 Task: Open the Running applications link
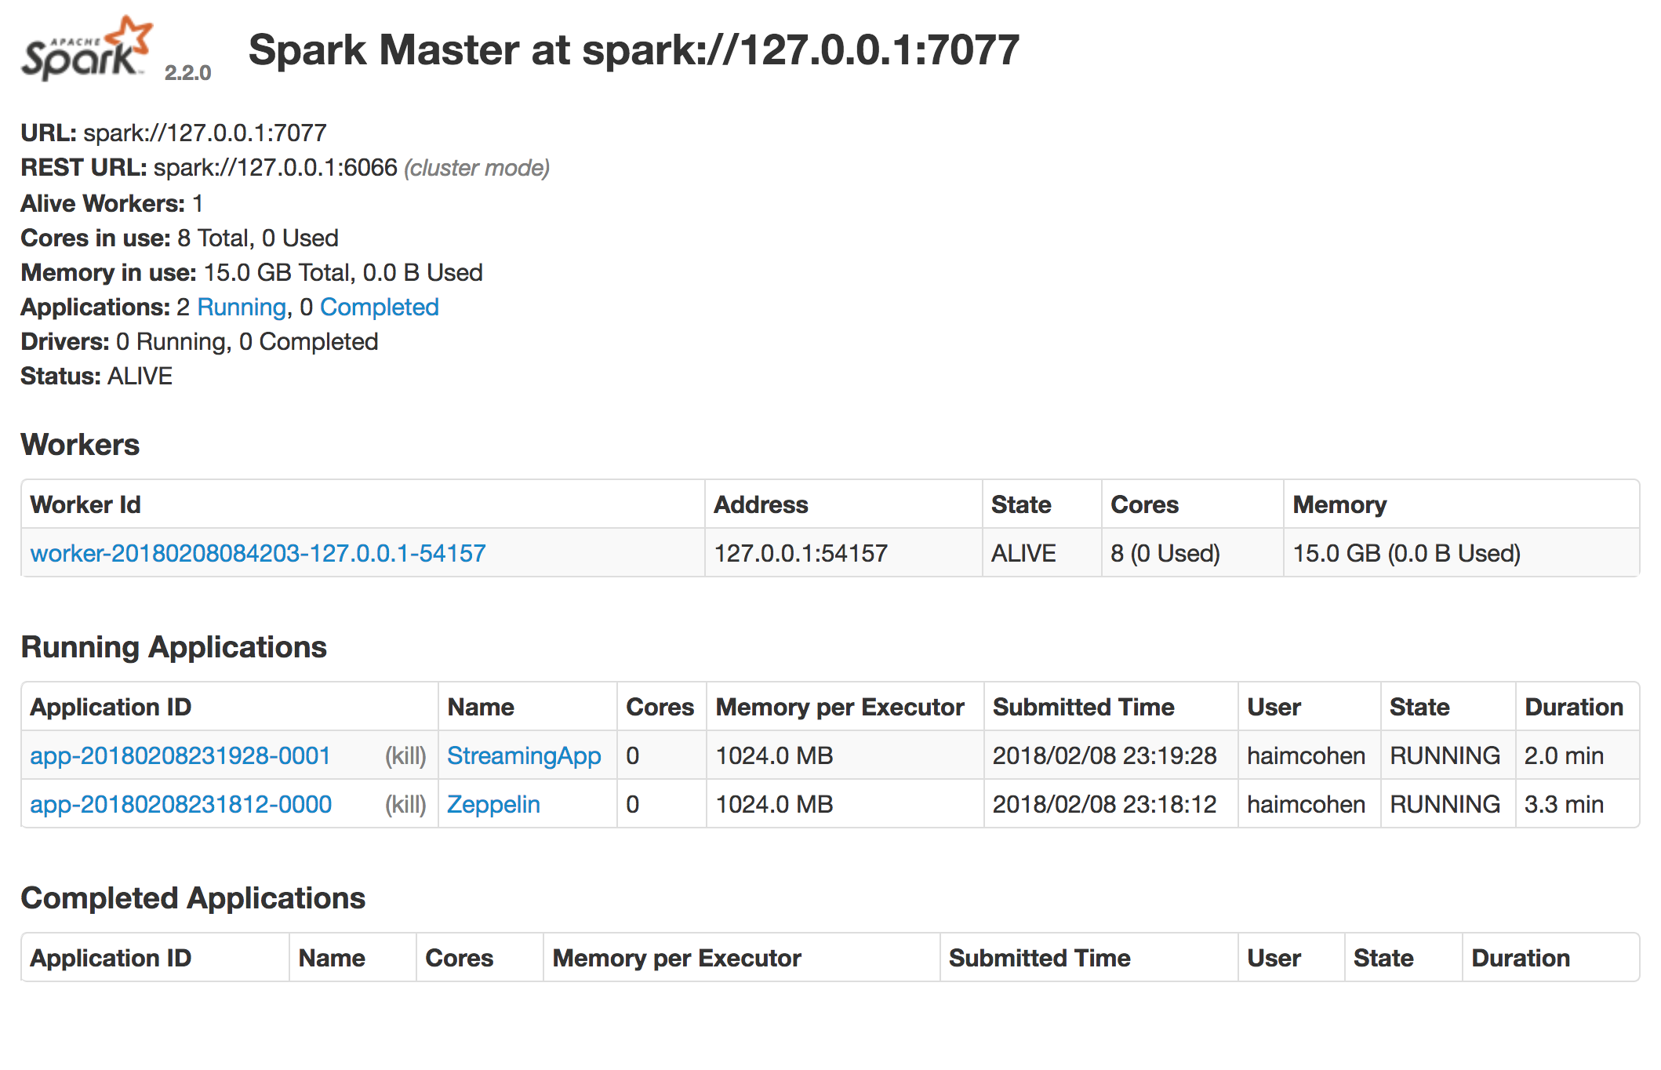(241, 308)
